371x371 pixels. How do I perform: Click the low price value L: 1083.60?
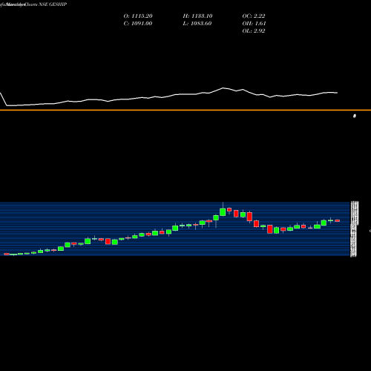[197, 24]
